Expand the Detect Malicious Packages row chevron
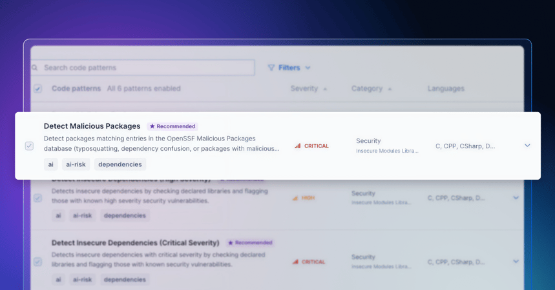This screenshot has height=290, width=555. tap(527, 146)
